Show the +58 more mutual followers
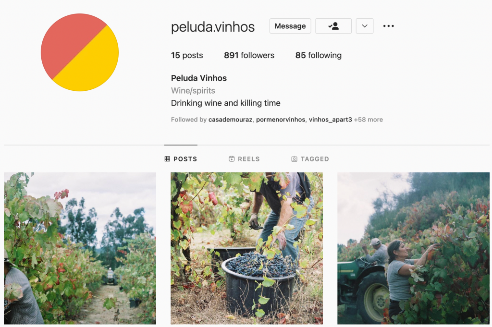492x327 pixels. point(369,120)
